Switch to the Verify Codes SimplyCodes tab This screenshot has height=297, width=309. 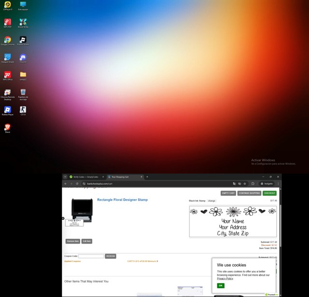[87, 177]
